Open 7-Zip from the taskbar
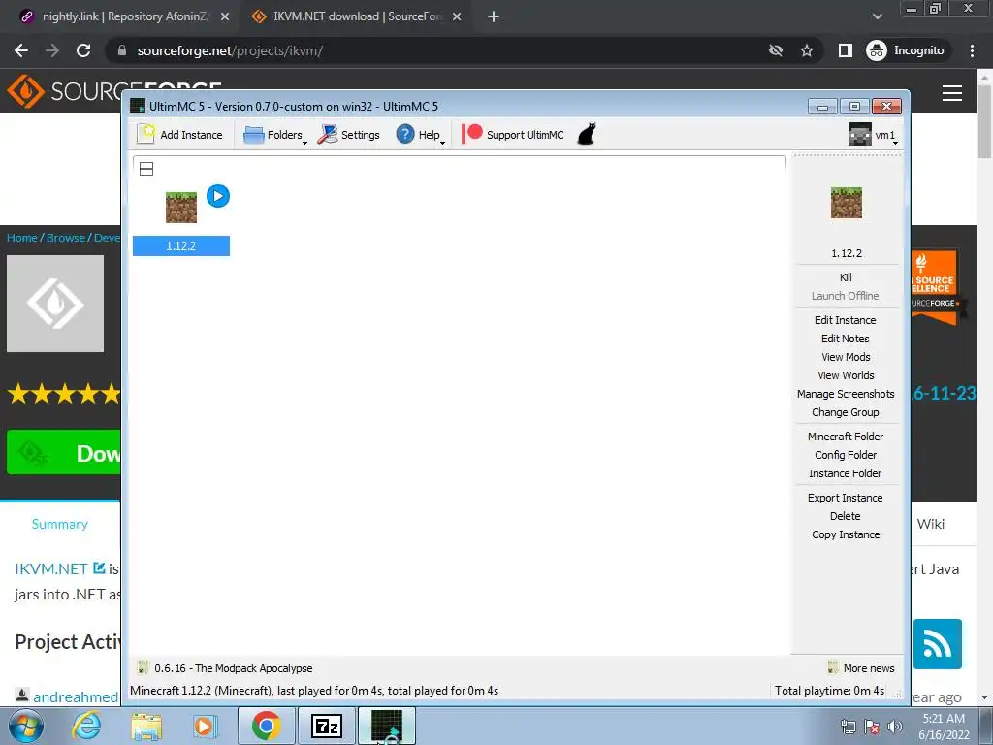The image size is (993, 745). (x=326, y=726)
